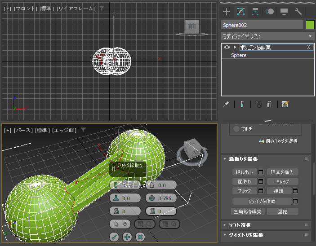Collapse the ジオメトリを編集 rollout
316x246 pixels.
coord(225,235)
